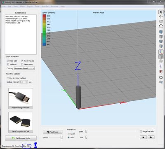The height and width of the screenshot is (149, 165).
Task: Click Begin Printing over USB button
Action: [21, 98]
